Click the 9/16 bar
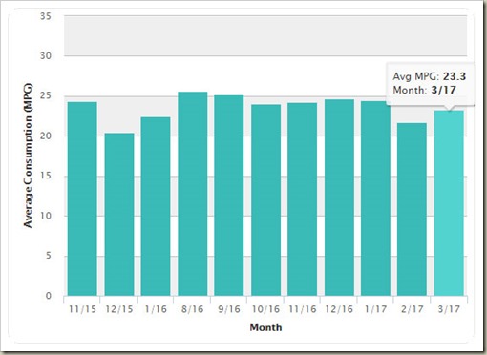This screenshot has height=355, width=487. pyautogui.click(x=229, y=196)
